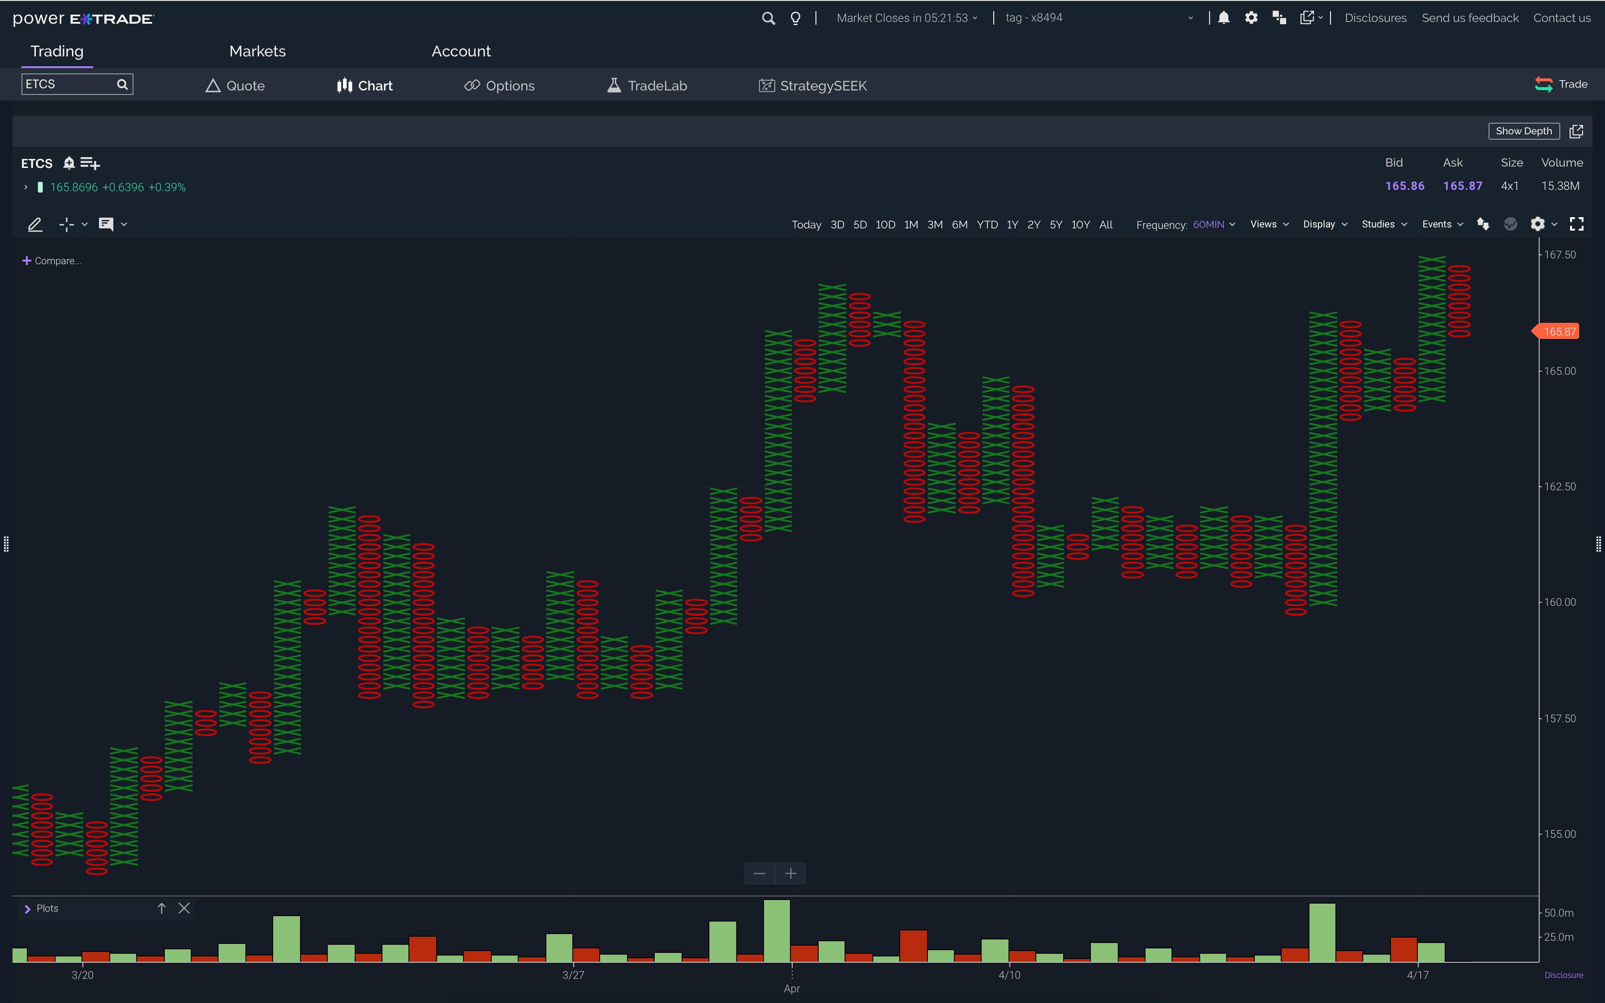Screen dimensions: 1605x1003
Task: Toggle the chart performance check indicator
Action: (1510, 224)
